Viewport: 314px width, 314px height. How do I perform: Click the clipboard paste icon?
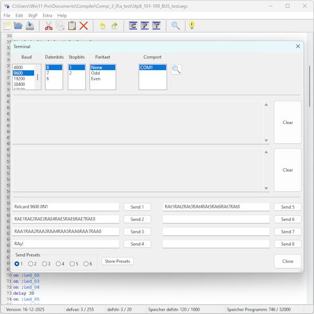(x=72, y=26)
